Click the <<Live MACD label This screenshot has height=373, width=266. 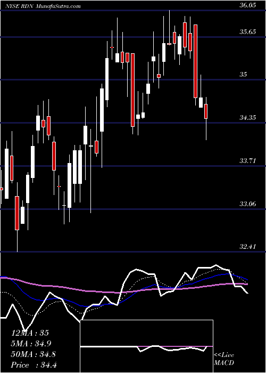pos(224,359)
